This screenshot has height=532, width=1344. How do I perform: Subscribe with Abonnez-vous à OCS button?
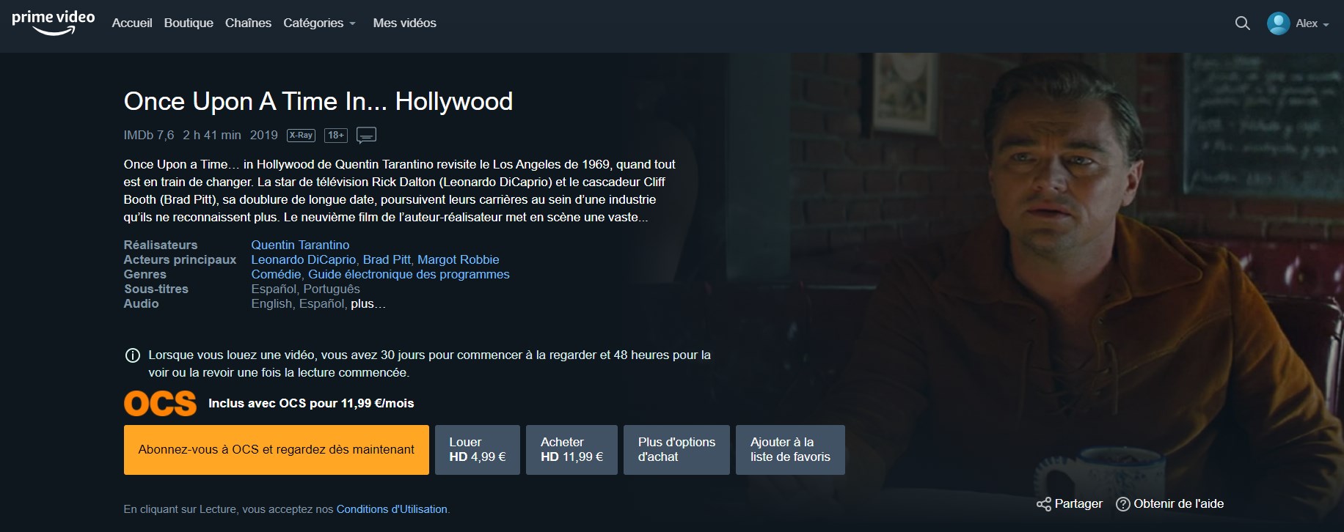click(276, 450)
